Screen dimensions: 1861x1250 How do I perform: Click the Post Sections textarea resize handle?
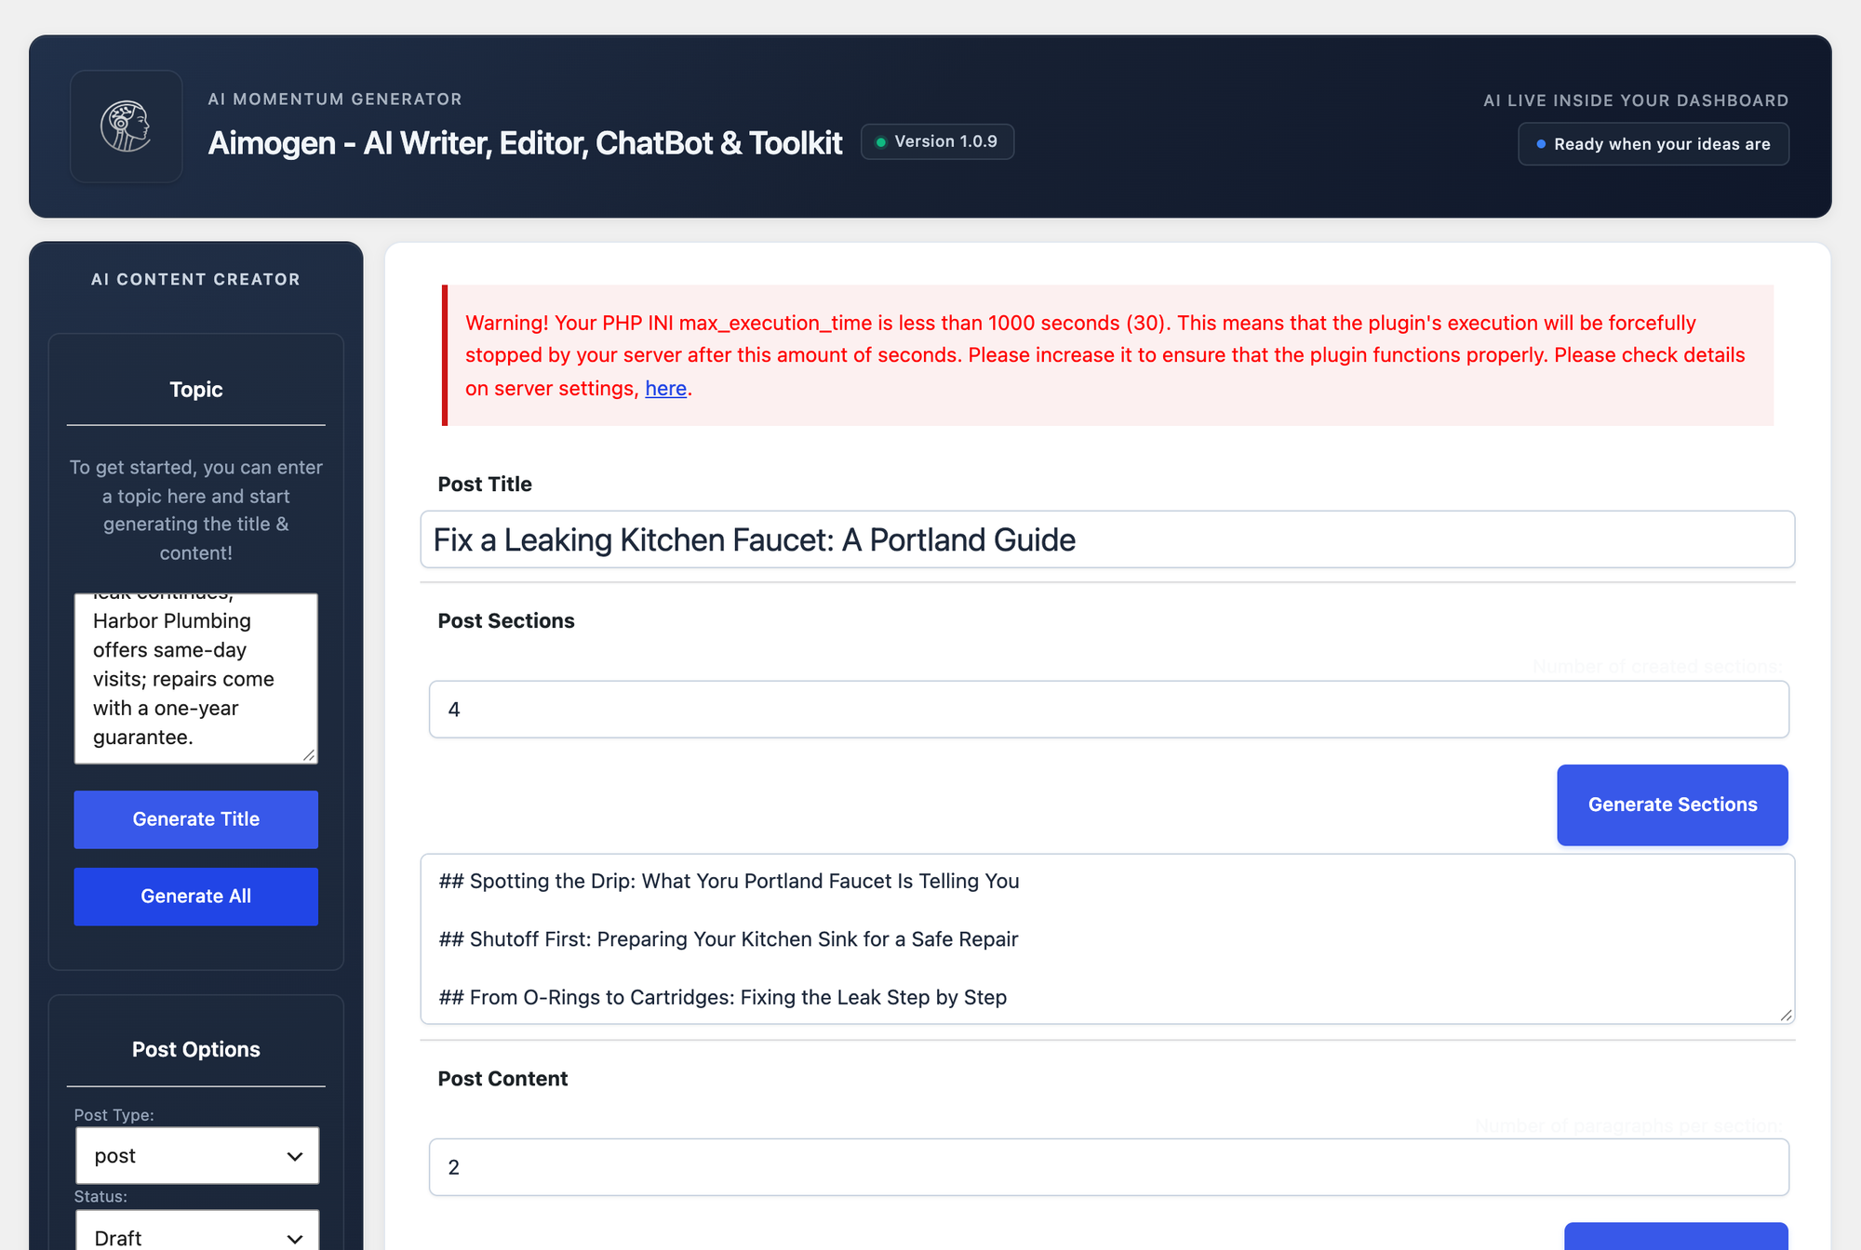point(1786,1015)
